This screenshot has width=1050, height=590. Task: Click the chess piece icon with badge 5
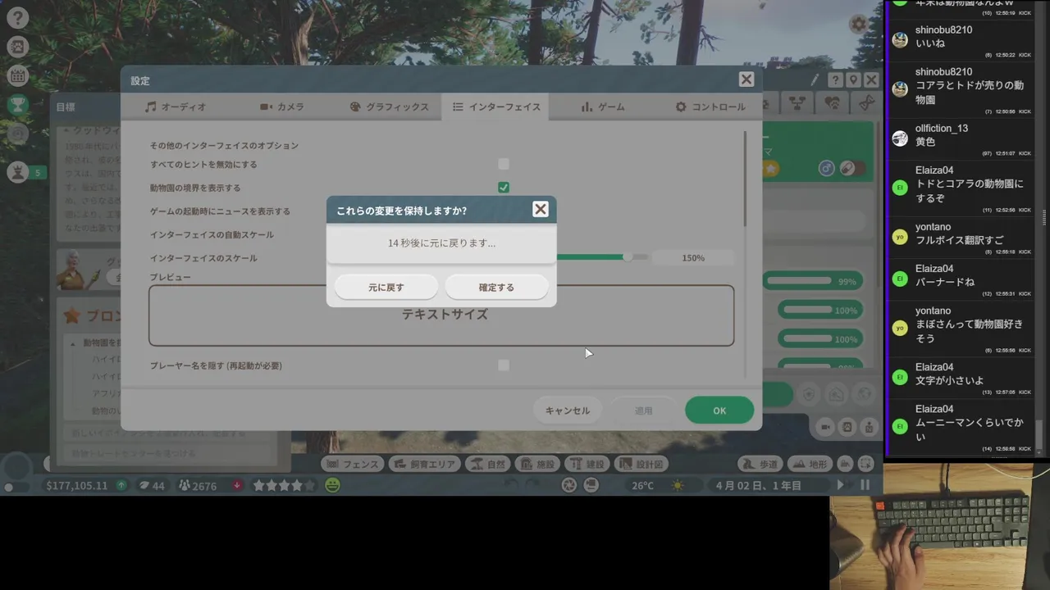pos(18,171)
